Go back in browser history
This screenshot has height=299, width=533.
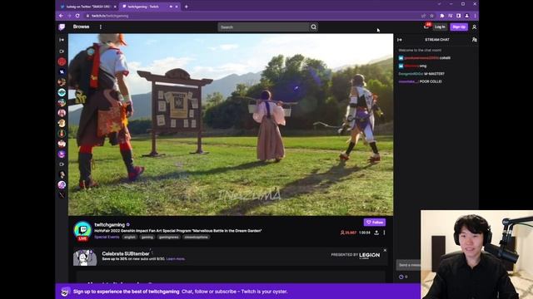click(61, 16)
